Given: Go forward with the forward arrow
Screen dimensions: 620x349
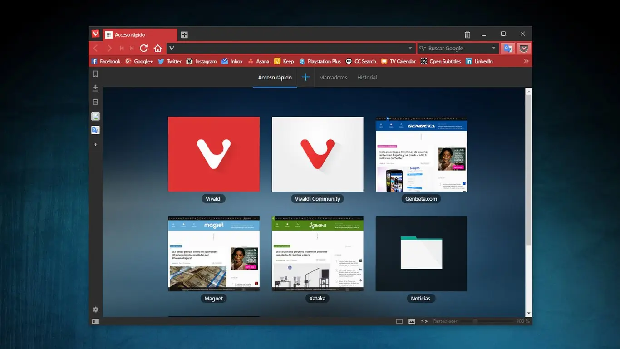Looking at the screenshot, I should click(109, 48).
